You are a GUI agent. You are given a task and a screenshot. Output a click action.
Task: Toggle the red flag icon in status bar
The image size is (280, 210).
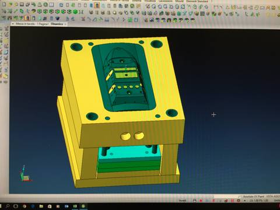click(201, 200)
